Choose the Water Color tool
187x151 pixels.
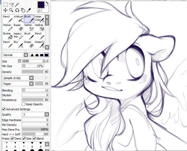tap(39, 19)
